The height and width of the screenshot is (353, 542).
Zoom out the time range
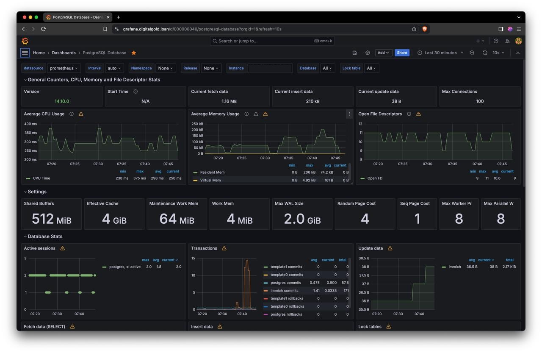pyautogui.click(x=472, y=53)
